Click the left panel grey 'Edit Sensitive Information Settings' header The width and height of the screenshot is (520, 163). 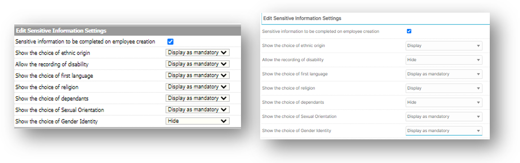(x=127, y=31)
